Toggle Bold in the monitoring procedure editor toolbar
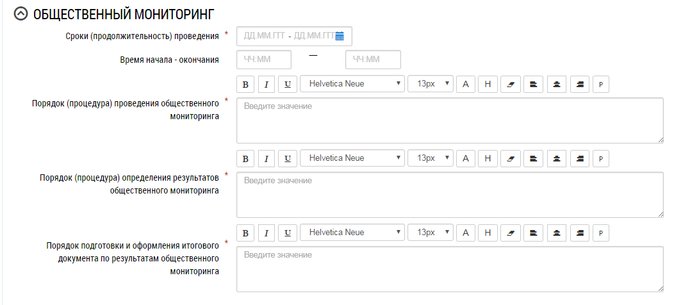This screenshot has width=674, height=305. pos(245,84)
